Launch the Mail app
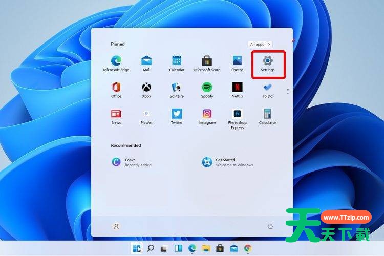This screenshot has height=256, width=384. coord(146,60)
